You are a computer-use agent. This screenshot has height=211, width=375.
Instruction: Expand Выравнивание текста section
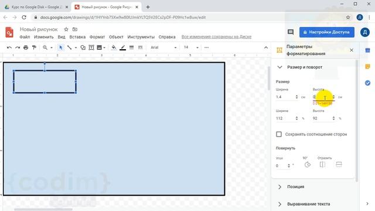[x=279, y=204]
